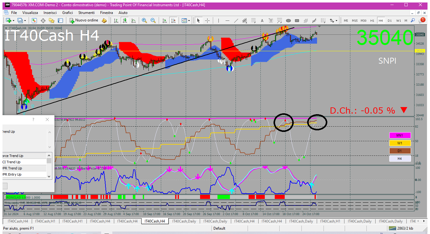
Task: Close the small indicator dialog
Action: [x=47, y=119]
